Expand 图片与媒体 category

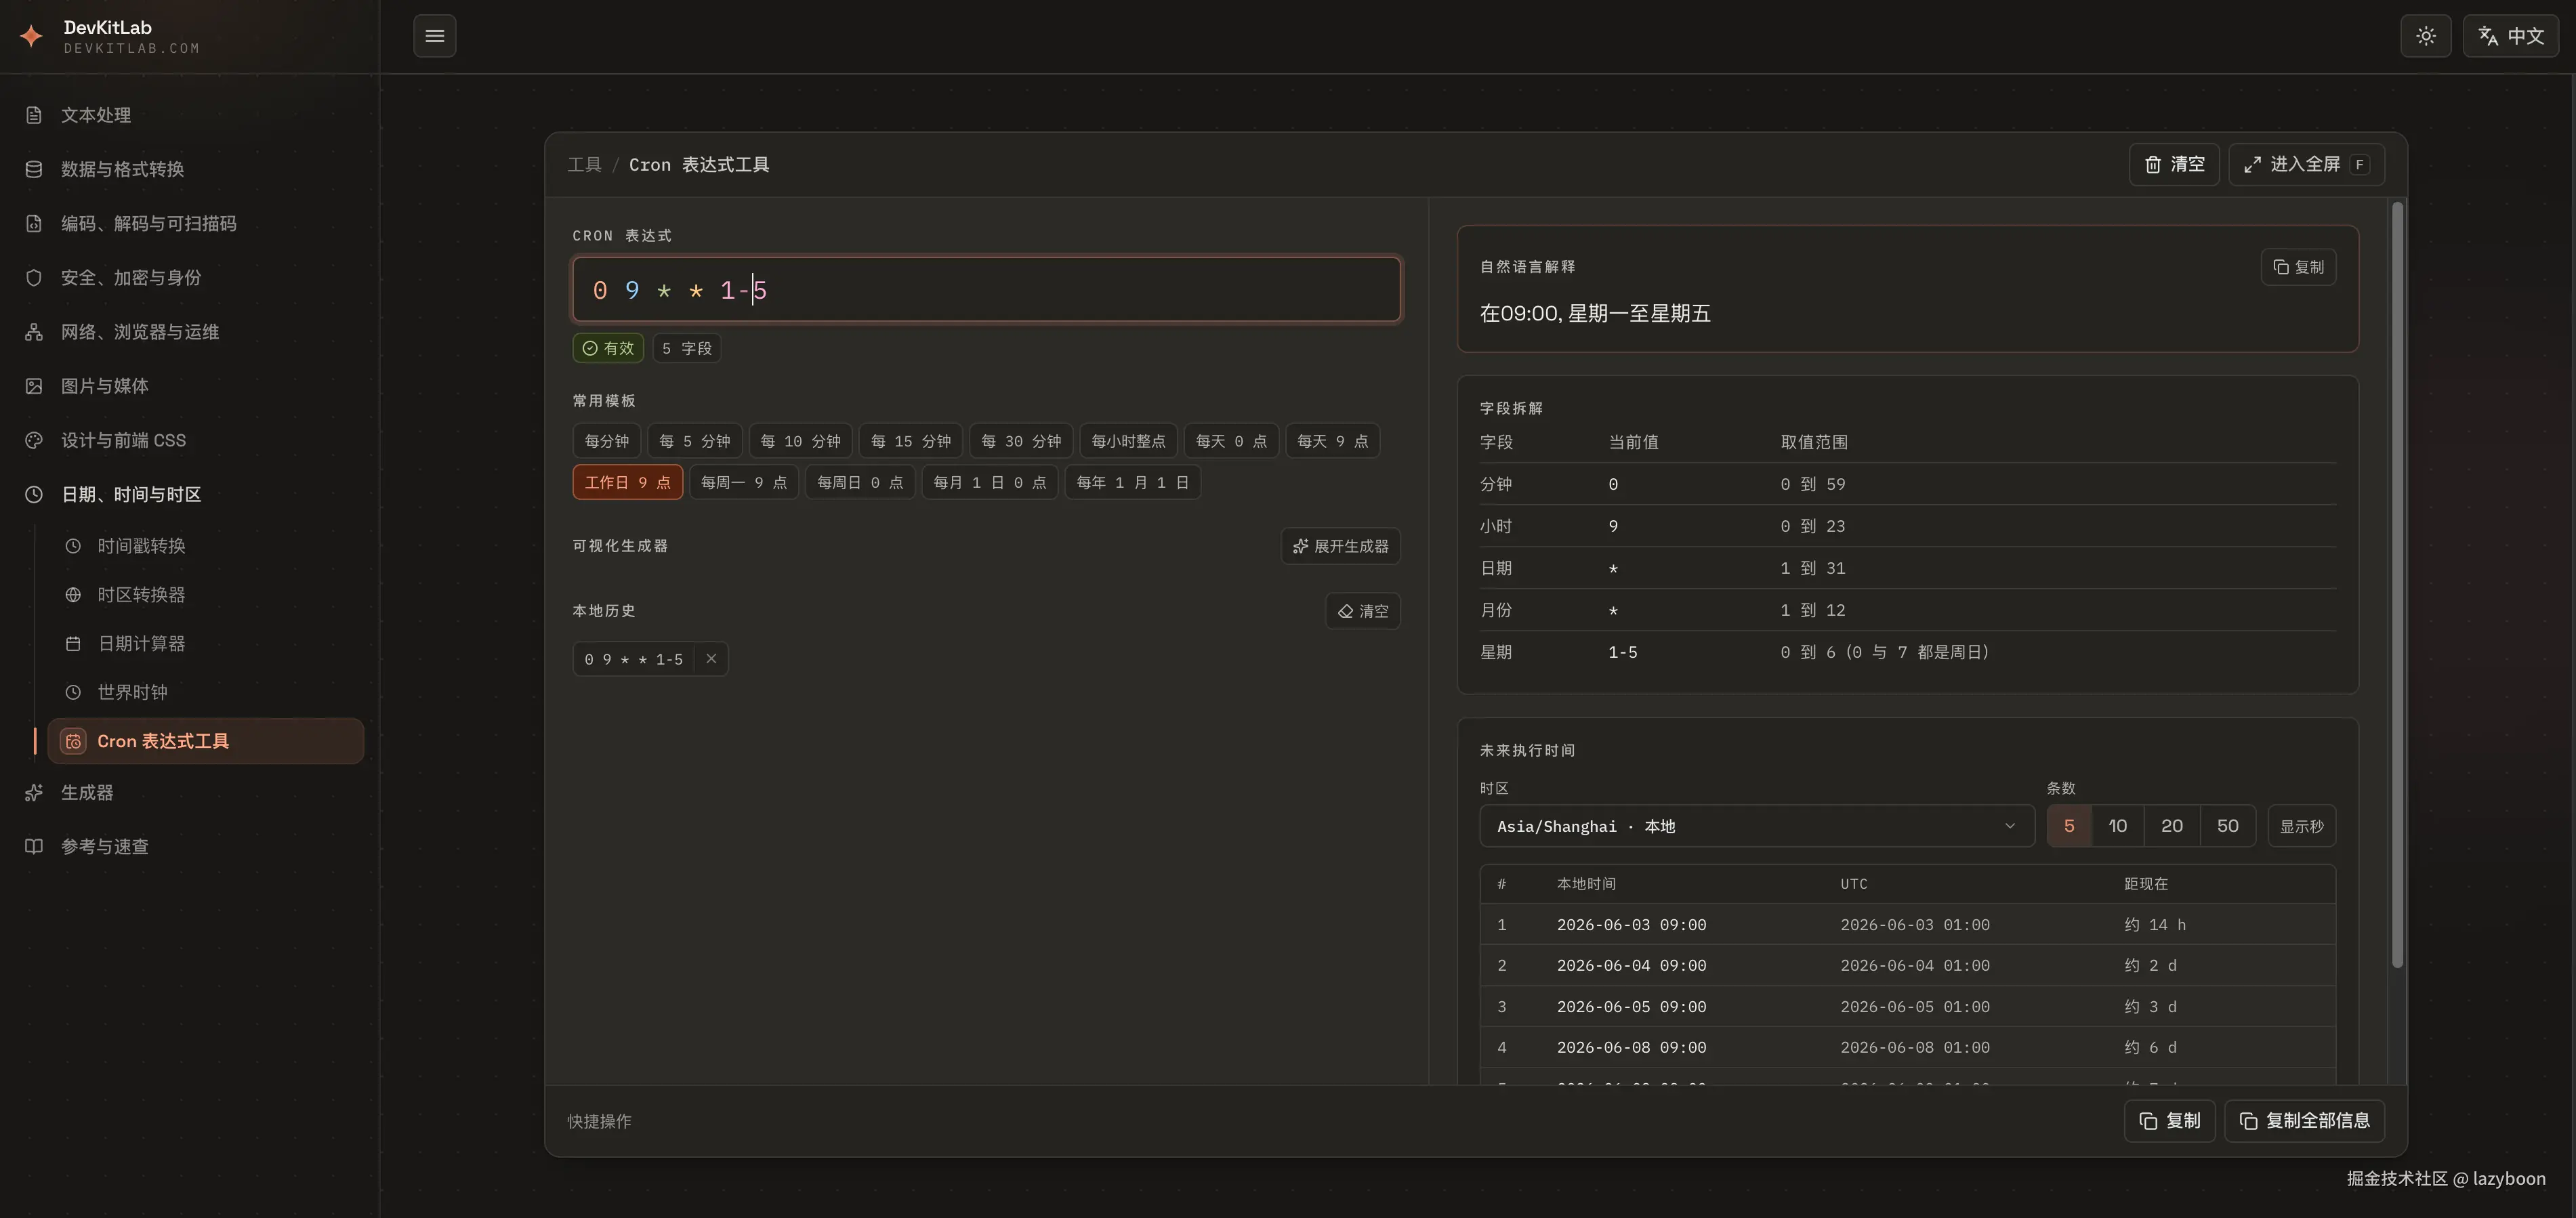click(190, 386)
